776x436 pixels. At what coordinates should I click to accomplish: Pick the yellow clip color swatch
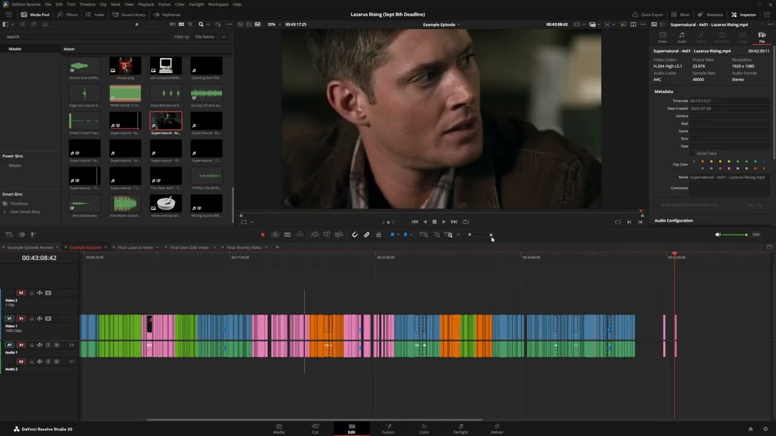(x=720, y=161)
